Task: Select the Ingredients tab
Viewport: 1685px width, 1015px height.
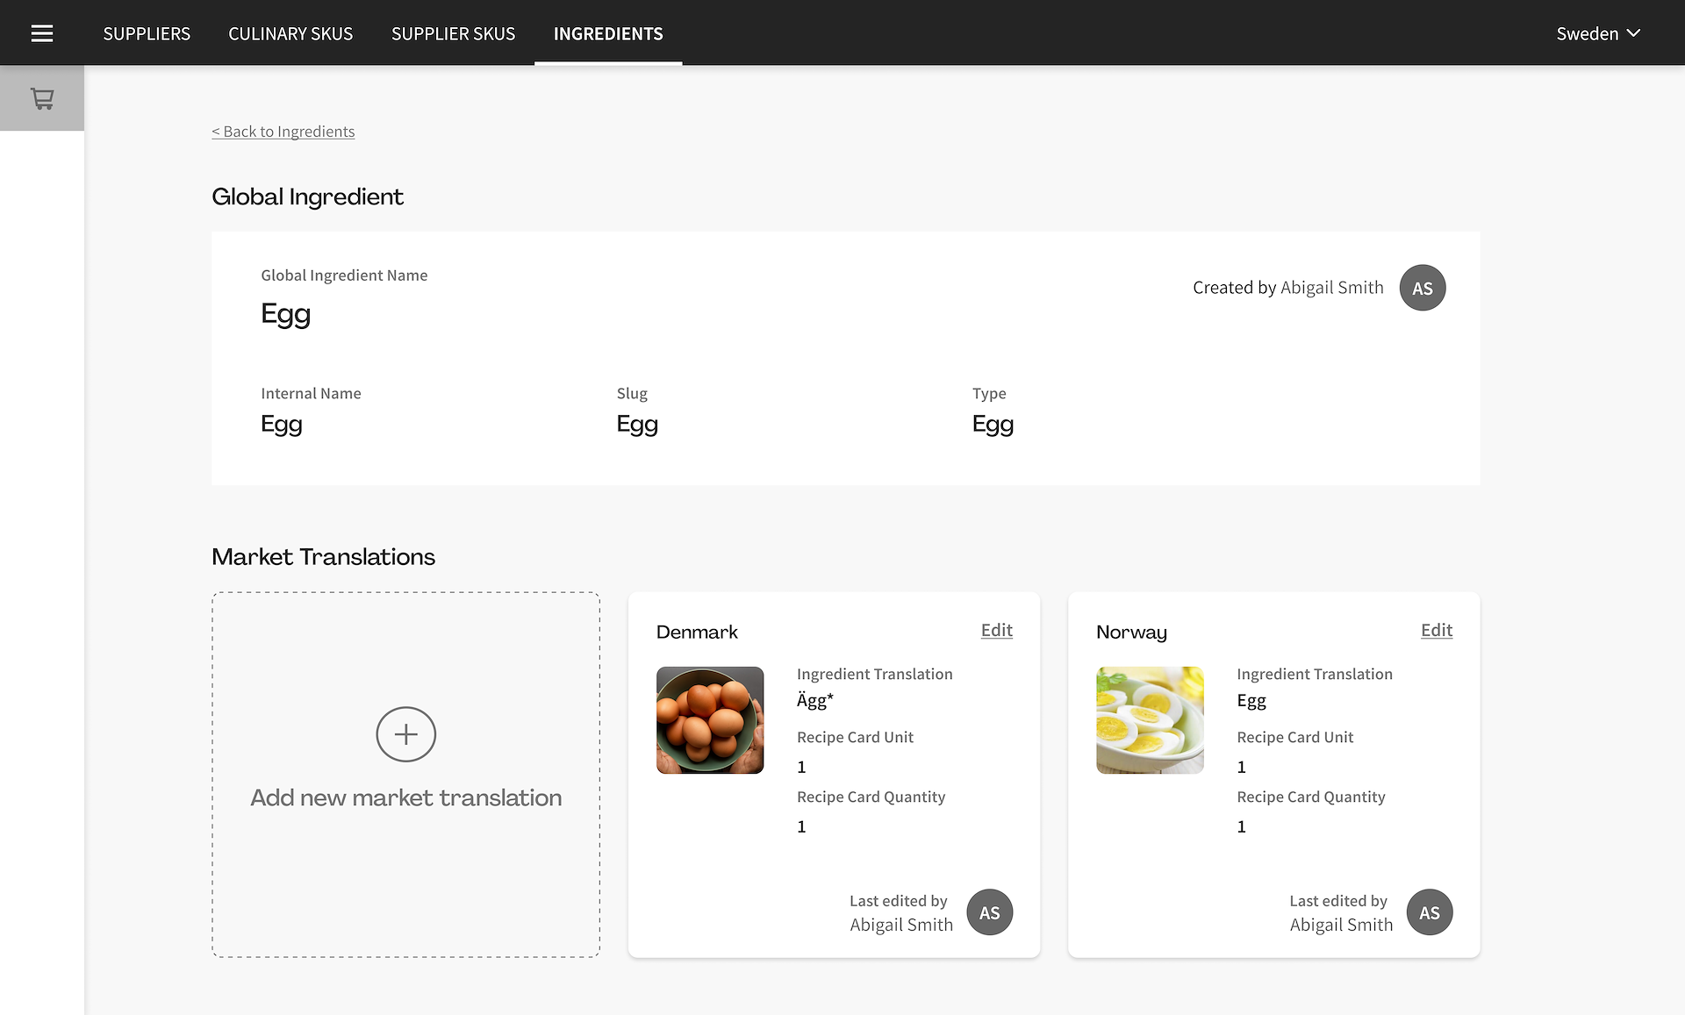Action: click(x=608, y=33)
